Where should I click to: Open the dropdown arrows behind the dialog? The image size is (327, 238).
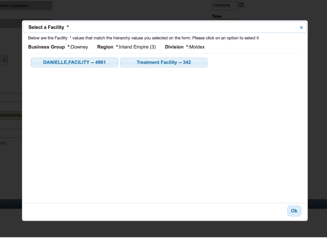pyautogui.click(x=4, y=61)
